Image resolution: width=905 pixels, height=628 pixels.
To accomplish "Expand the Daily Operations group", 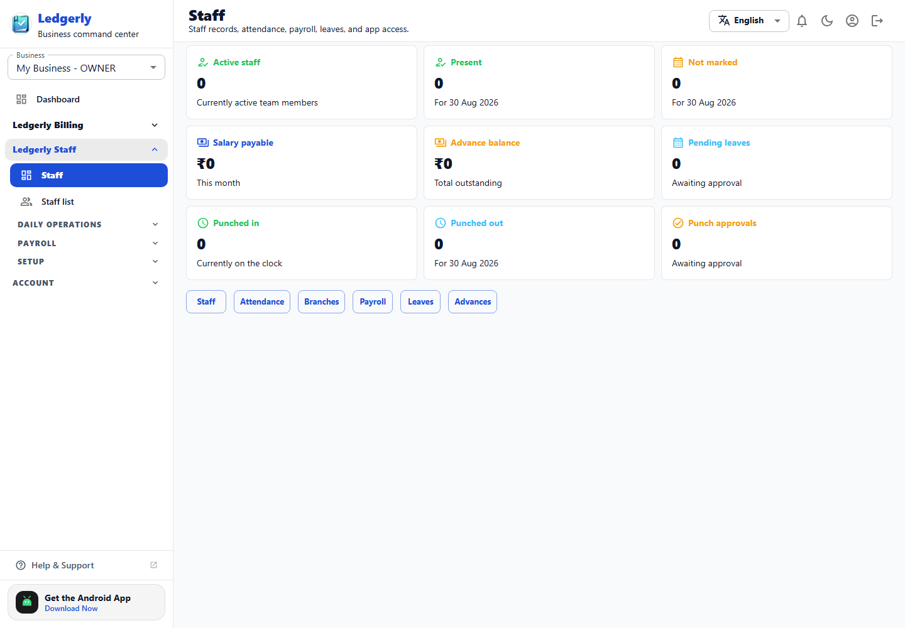I will point(88,224).
